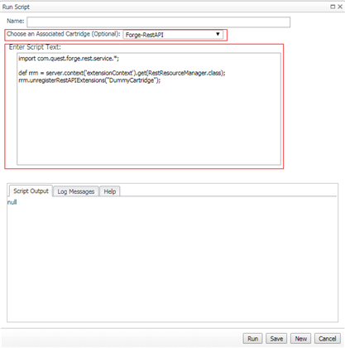Click the empty script output panel
Screen dimensions: 345x348
tap(172, 263)
